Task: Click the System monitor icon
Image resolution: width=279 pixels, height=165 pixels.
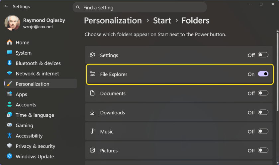Action: coord(9,53)
